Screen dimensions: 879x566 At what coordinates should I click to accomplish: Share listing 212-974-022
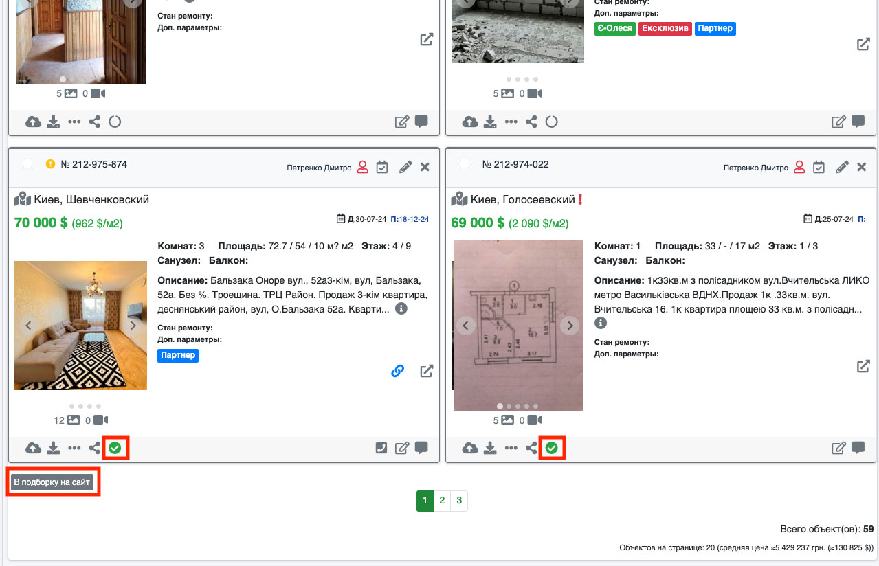531,449
